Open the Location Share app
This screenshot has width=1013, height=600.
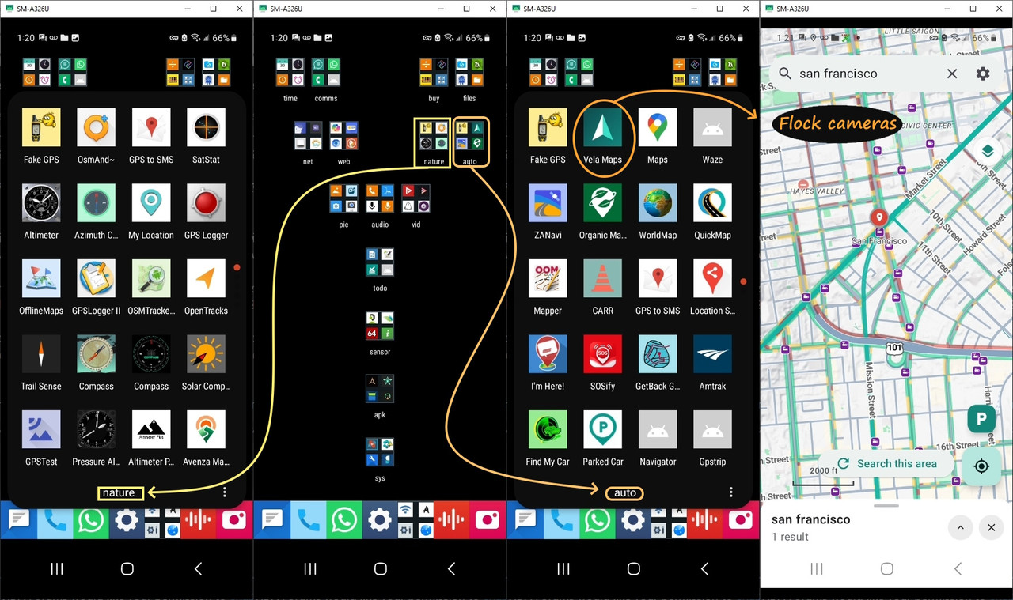click(712, 278)
